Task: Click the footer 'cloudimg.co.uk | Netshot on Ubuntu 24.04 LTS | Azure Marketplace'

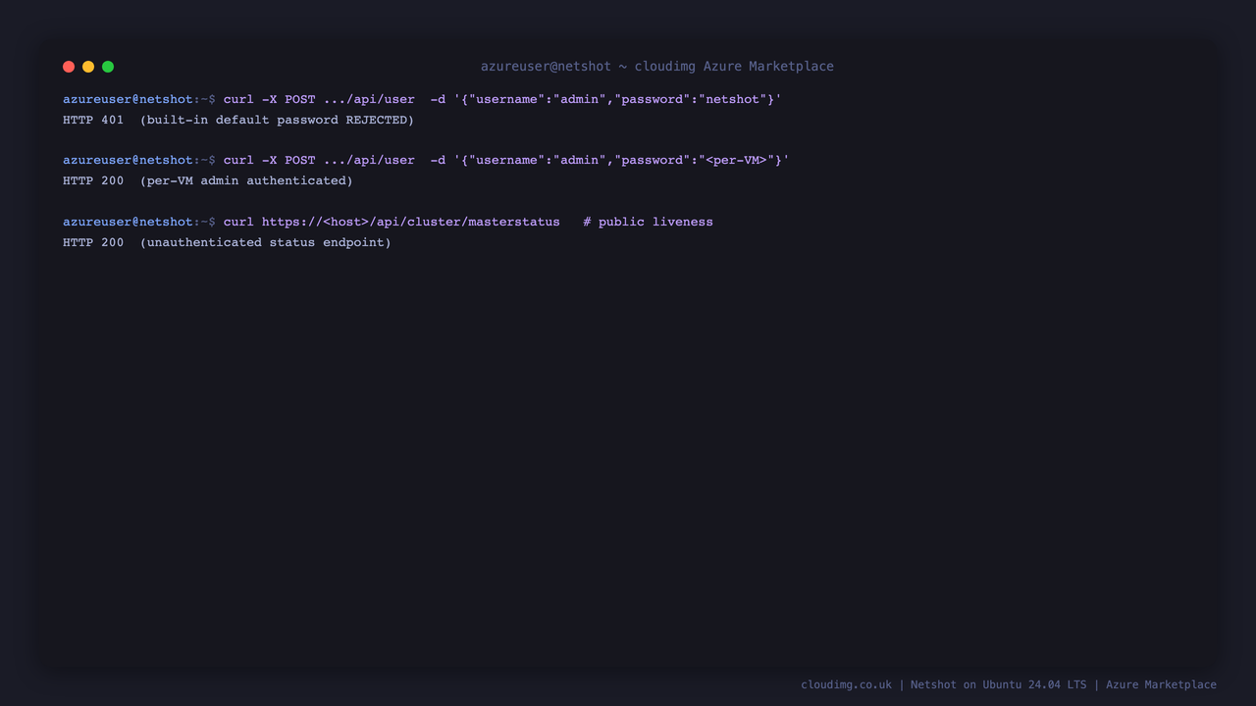Action: [1009, 684]
